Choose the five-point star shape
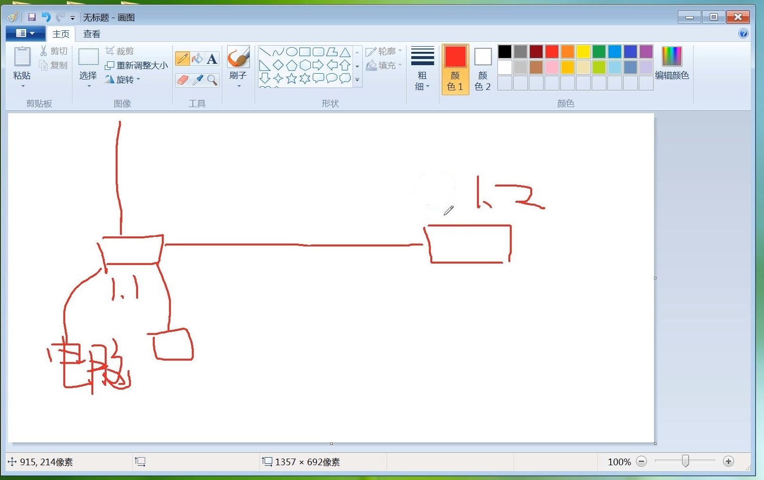The image size is (764, 480). coord(291,78)
